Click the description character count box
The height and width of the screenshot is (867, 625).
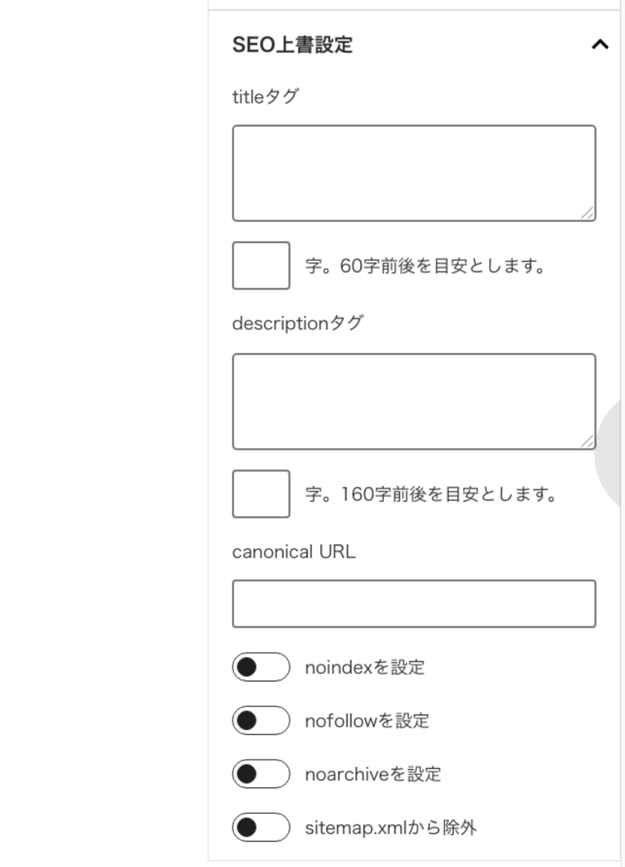(261, 494)
